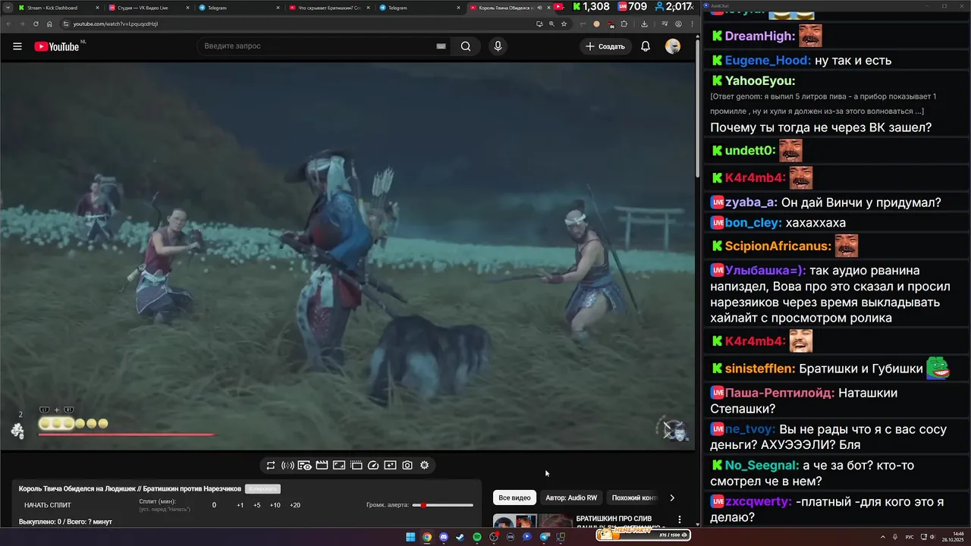Go to the YouTube home logo
This screenshot has height=546, width=971.
coord(57,46)
